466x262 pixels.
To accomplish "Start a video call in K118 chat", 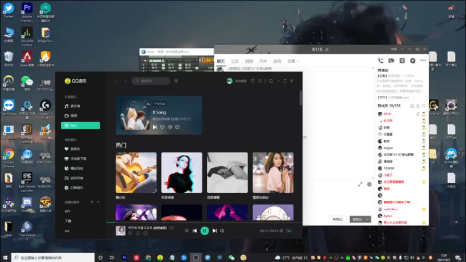I will click(x=391, y=61).
